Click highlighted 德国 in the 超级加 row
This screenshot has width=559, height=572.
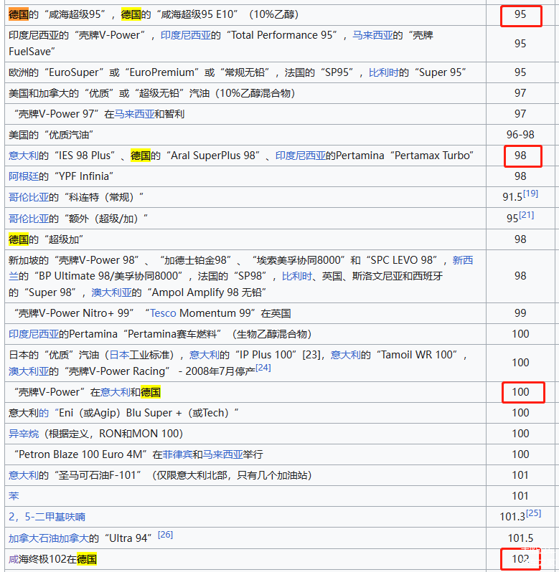point(19,239)
